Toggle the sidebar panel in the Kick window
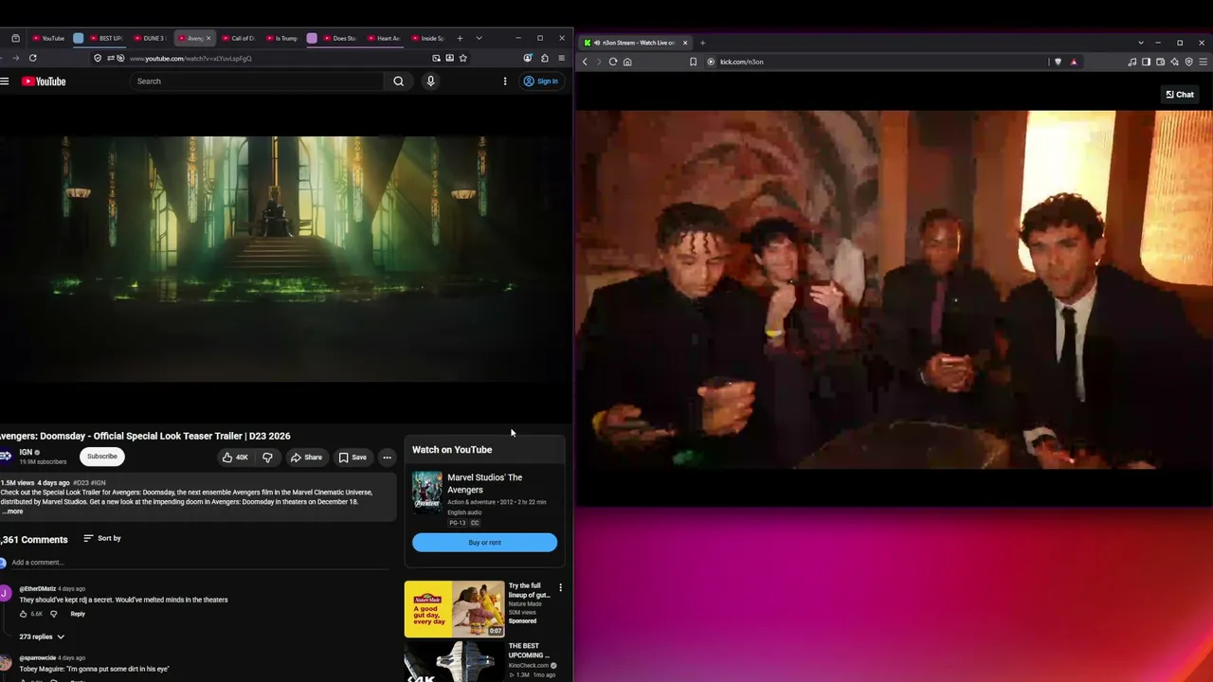 coord(1146,62)
